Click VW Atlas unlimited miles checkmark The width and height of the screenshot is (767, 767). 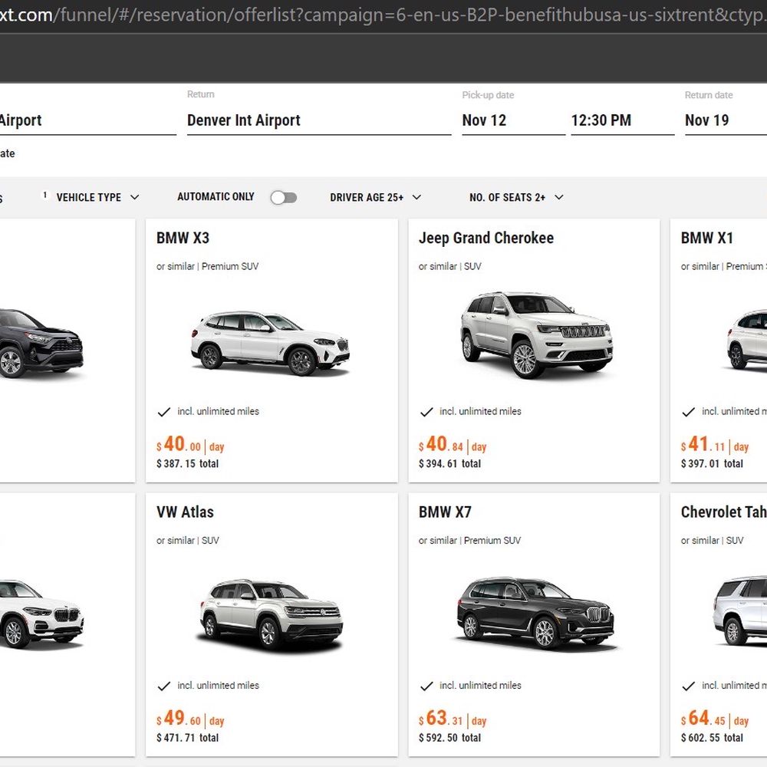click(x=164, y=686)
